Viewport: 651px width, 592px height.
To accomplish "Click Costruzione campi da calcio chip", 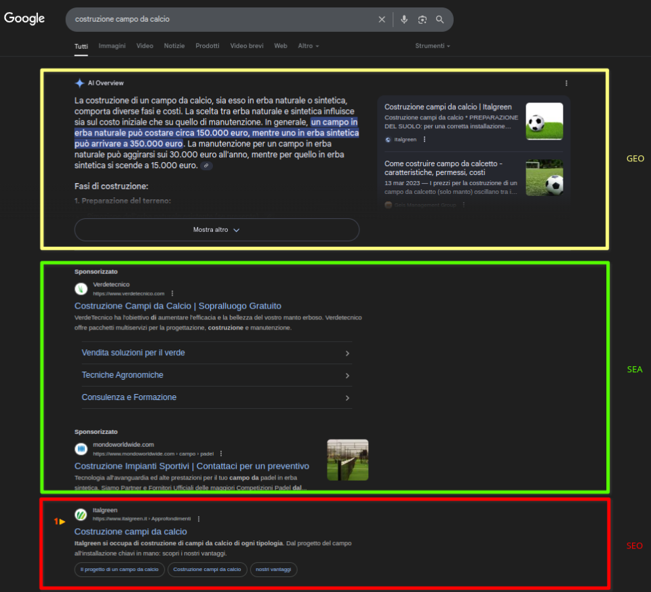I will (208, 570).
